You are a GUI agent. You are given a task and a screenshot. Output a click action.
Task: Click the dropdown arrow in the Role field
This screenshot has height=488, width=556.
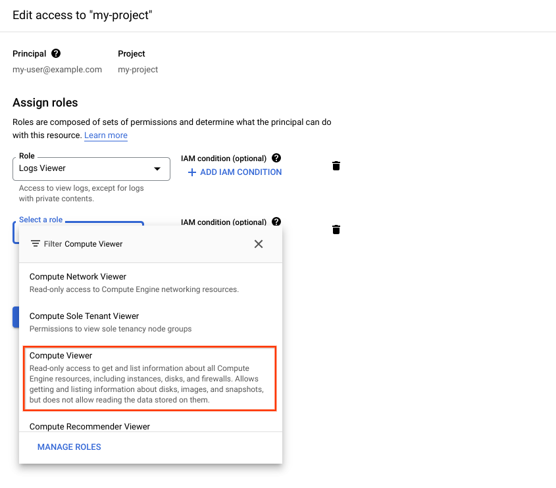coord(157,168)
